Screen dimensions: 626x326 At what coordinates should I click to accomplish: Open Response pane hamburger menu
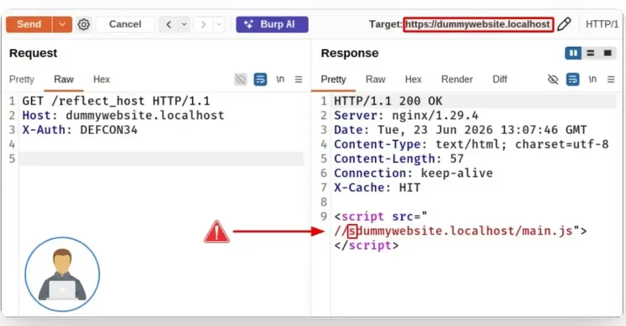pyautogui.click(x=611, y=79)
